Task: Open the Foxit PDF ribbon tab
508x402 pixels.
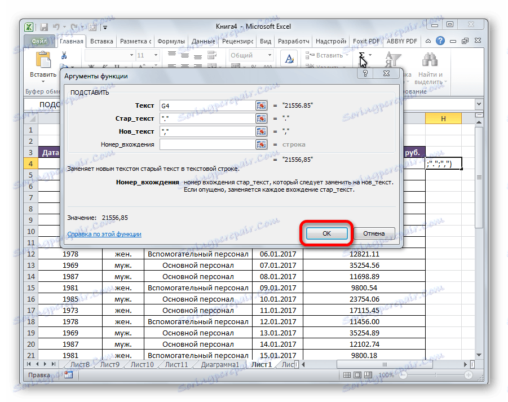Action: click(366, 41)
